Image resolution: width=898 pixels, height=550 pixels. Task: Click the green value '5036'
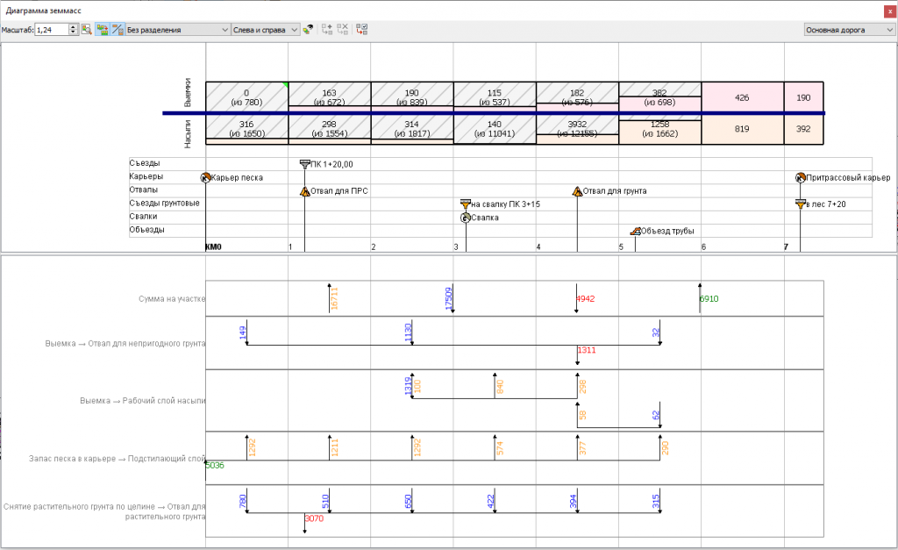pyautogui.click(x=215, y=465)
